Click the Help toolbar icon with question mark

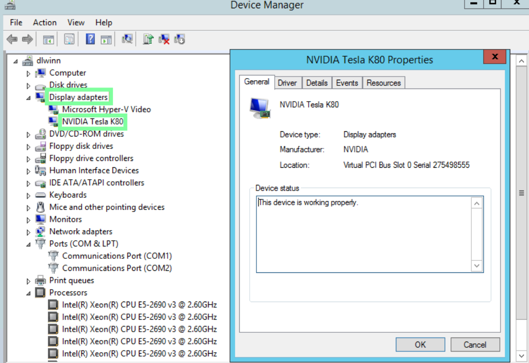[x=90, y=39]
